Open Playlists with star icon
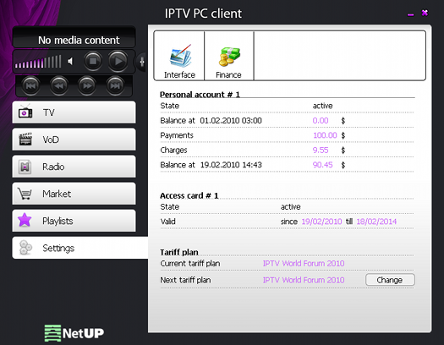 [x=74, y=221]
